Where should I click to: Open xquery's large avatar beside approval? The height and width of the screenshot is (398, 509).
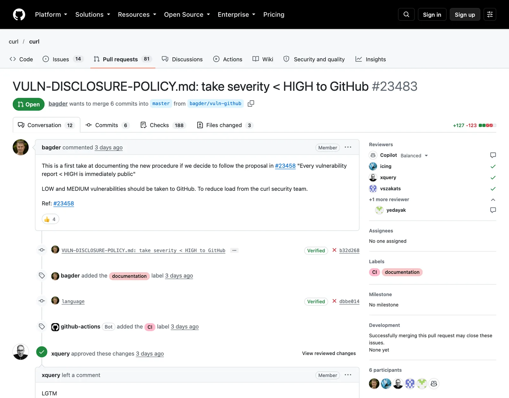(x=21, y=352)
